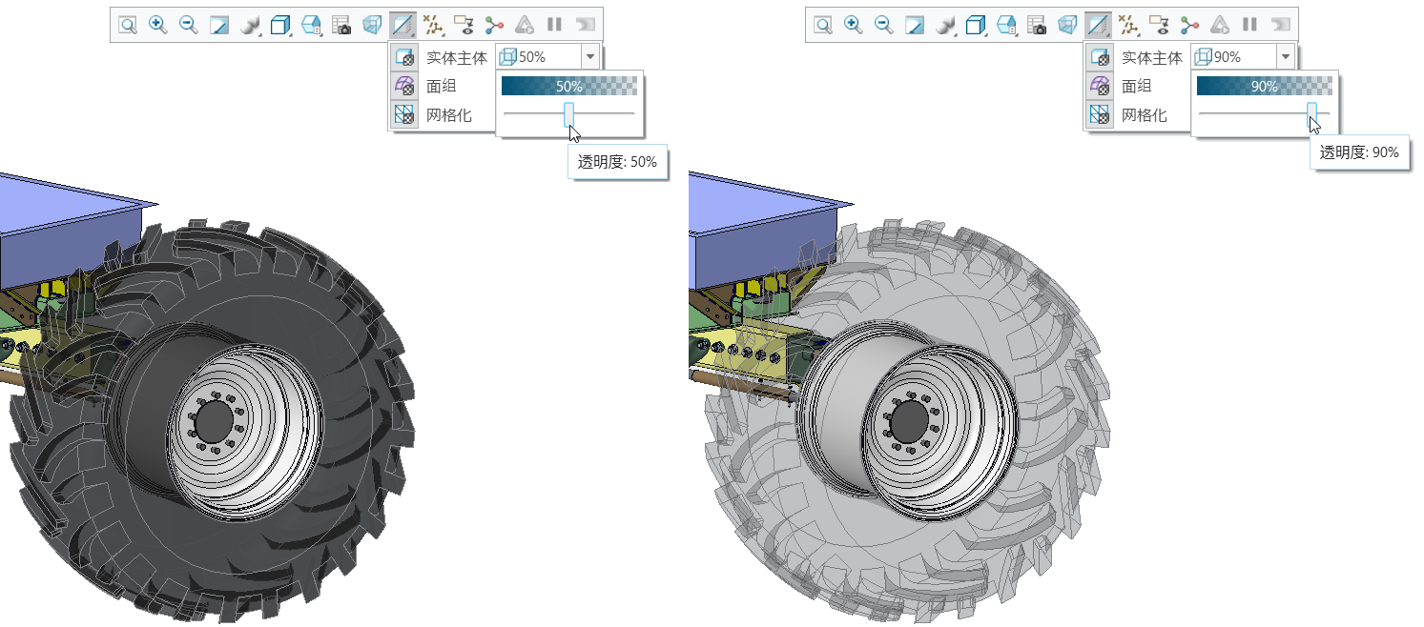Click Transparency Control button in the 90% toolbar

(1099, 25)
